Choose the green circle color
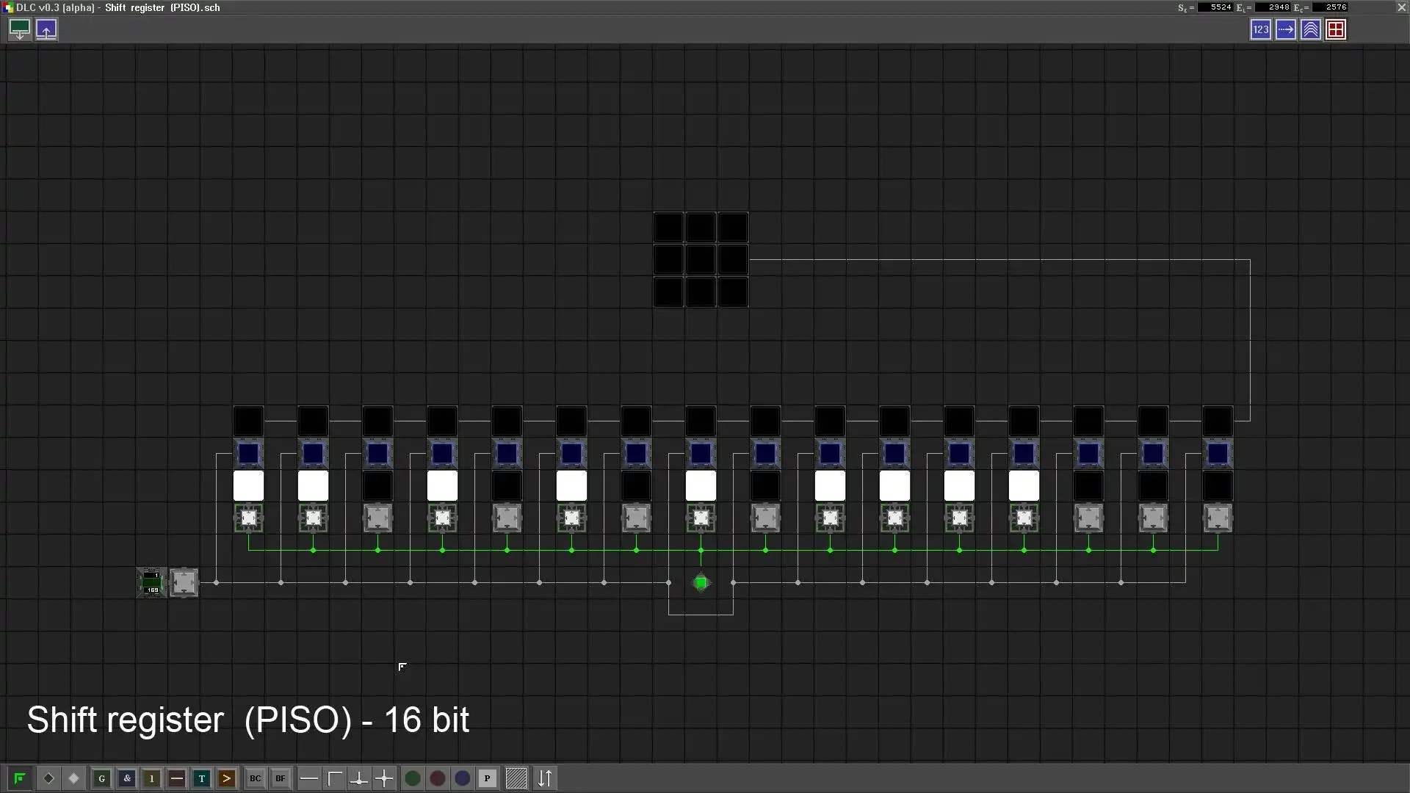 413,778
